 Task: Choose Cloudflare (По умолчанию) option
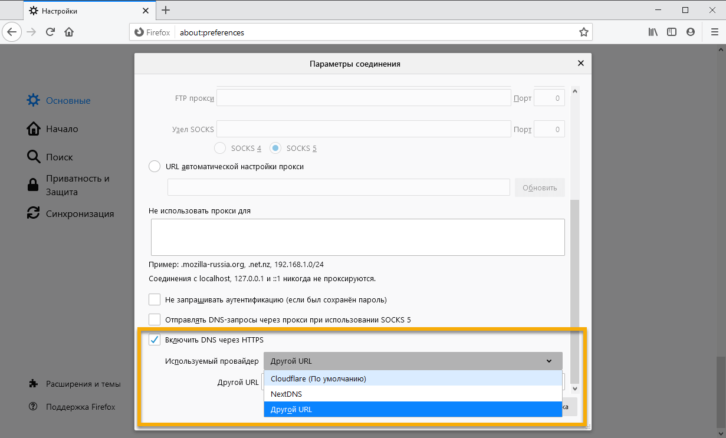click(x=413, y=378)
